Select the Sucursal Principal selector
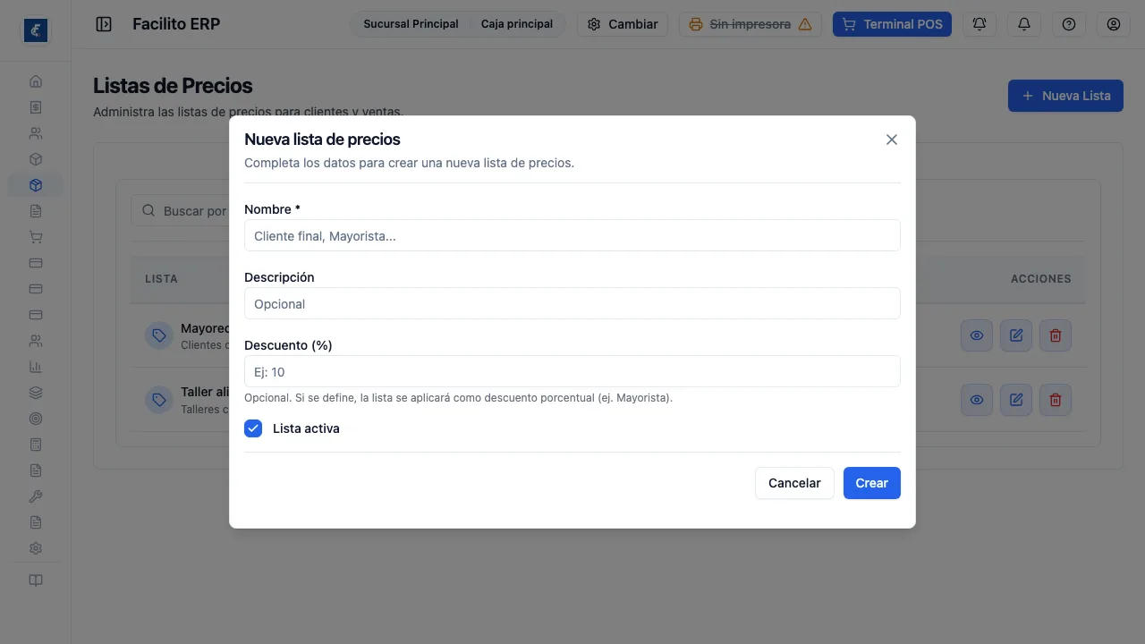The width and height of the screenshot is (1145, 644). click(411, 24)
